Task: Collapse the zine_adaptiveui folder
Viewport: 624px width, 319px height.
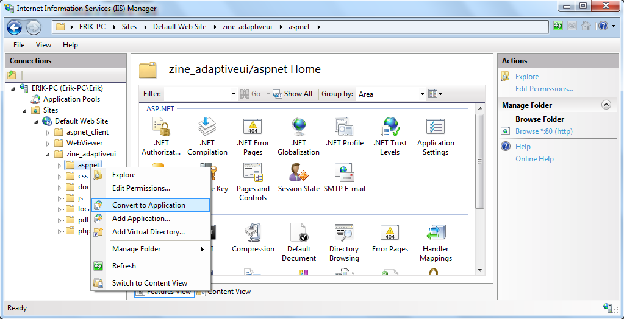Action: [x=48, y=154]
